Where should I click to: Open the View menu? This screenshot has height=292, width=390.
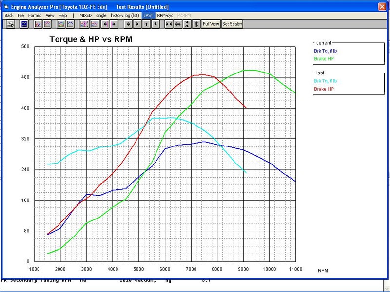(50, 16)
